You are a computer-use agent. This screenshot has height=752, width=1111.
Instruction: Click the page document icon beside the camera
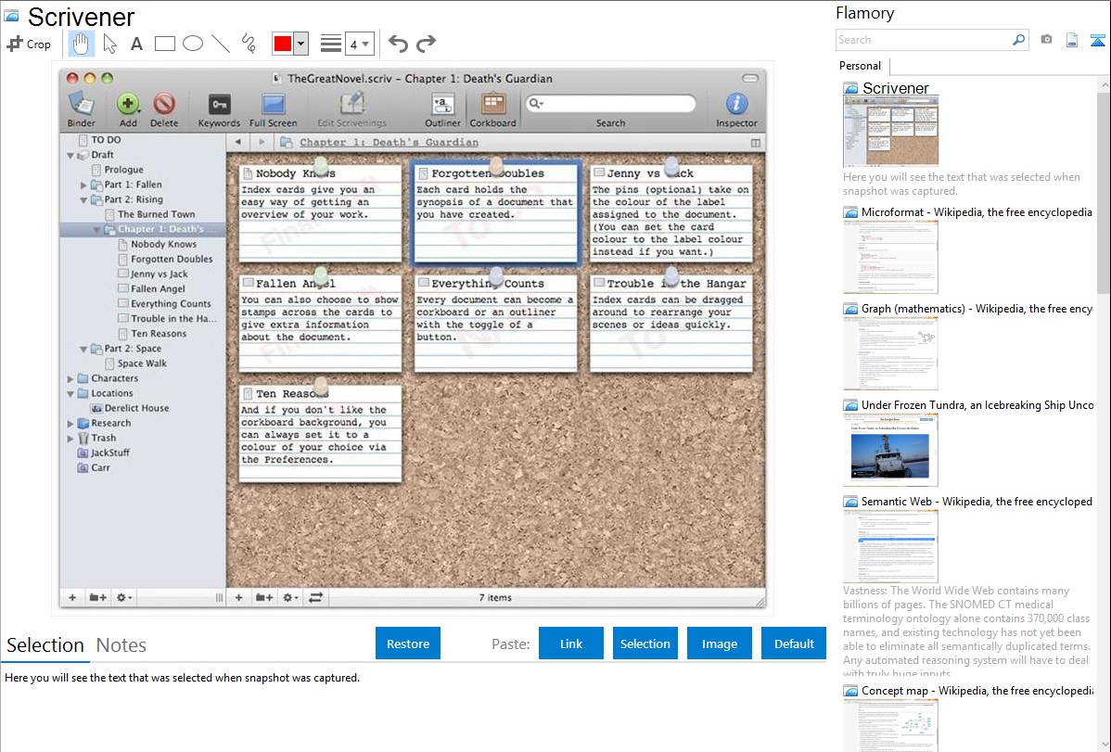click(x=1072, y=40)
